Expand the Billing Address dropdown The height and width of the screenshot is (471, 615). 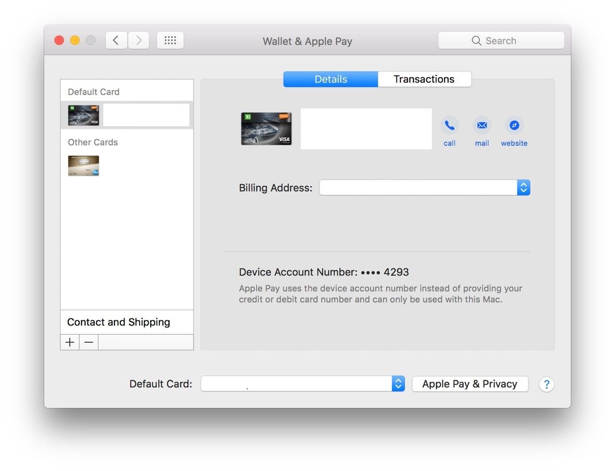(523, 188)
